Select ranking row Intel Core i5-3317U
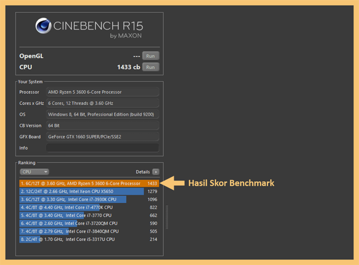This screenshot has width=359, height=265. (89, 239)
